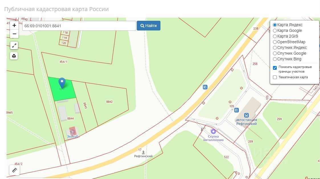This screenshot has width=320, height=179.
Task: Click the Скупка металлолома purple marker
Action: click(x=213, y=131)
